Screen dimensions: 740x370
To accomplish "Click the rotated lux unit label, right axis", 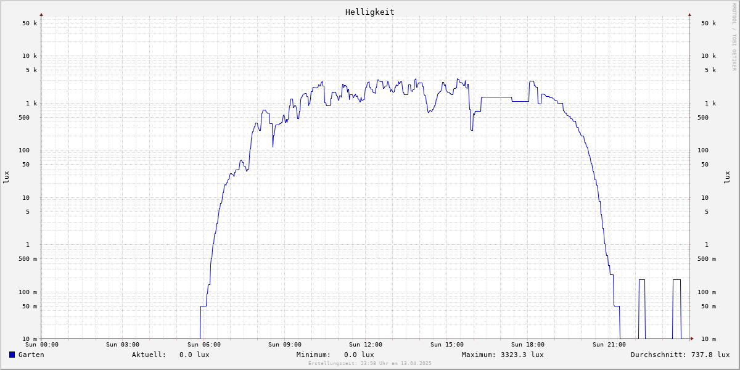I will point(727,178).
